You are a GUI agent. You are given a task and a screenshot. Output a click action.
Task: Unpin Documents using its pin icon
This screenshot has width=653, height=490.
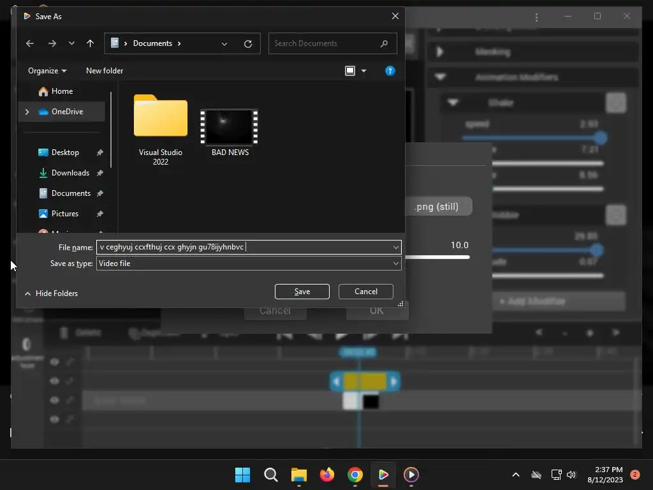click(x=99, y=193)
